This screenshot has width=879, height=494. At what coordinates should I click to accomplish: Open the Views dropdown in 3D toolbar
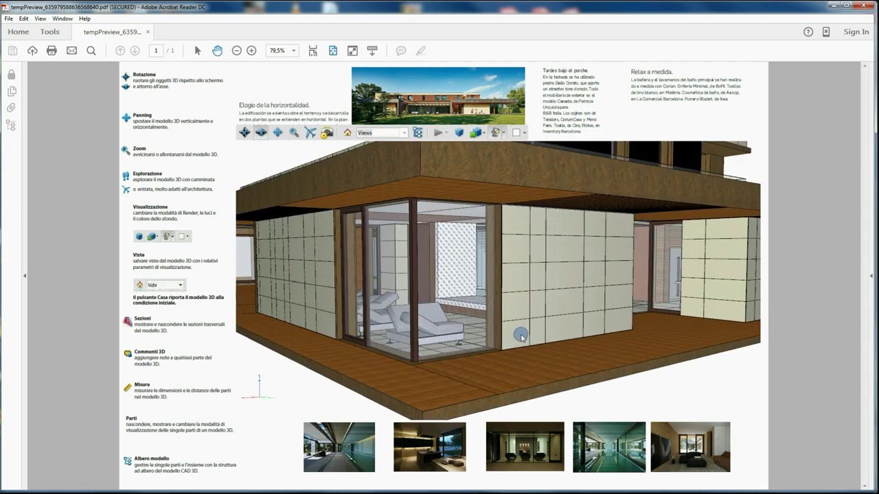[382, 132]
